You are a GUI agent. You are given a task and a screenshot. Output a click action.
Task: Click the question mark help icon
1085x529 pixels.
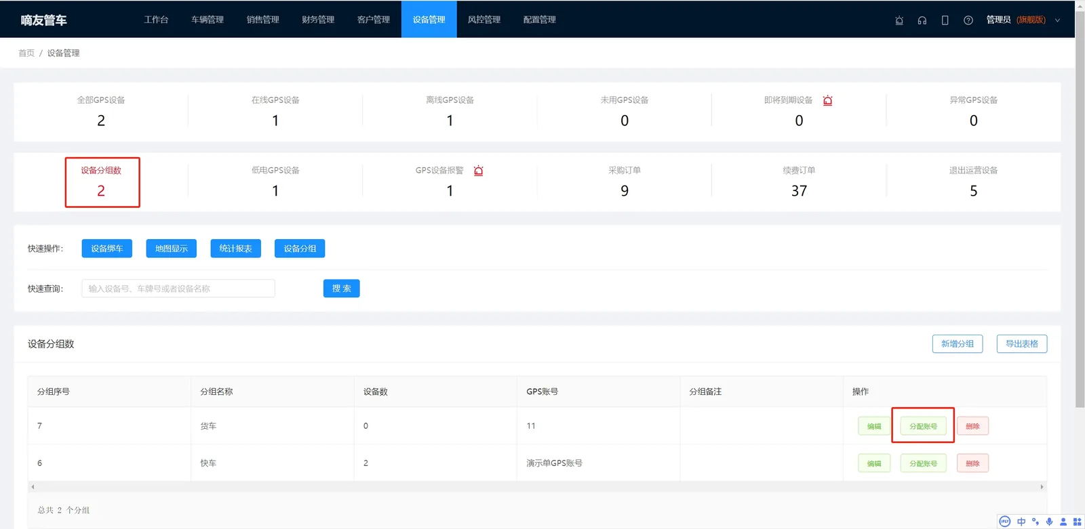coord(968,20)
